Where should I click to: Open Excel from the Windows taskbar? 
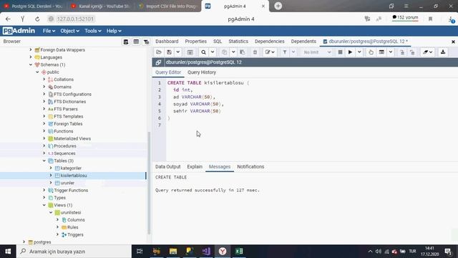click(x=239, y=252)
